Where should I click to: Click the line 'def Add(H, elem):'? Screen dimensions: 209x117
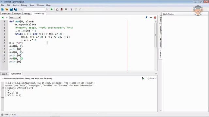(22, 21)
